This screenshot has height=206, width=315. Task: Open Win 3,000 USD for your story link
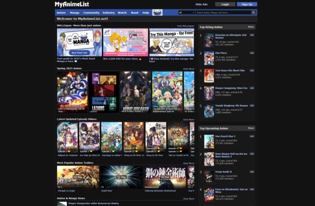122,59
